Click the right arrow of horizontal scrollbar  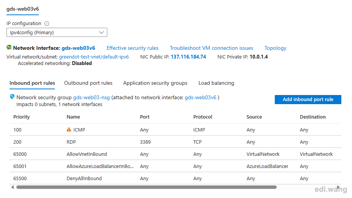coord(338,187)
